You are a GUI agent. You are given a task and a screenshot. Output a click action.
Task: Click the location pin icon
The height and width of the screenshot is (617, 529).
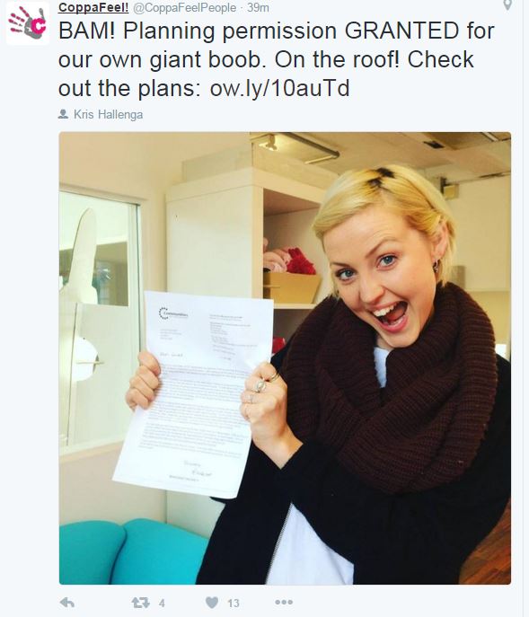point(507,5)
